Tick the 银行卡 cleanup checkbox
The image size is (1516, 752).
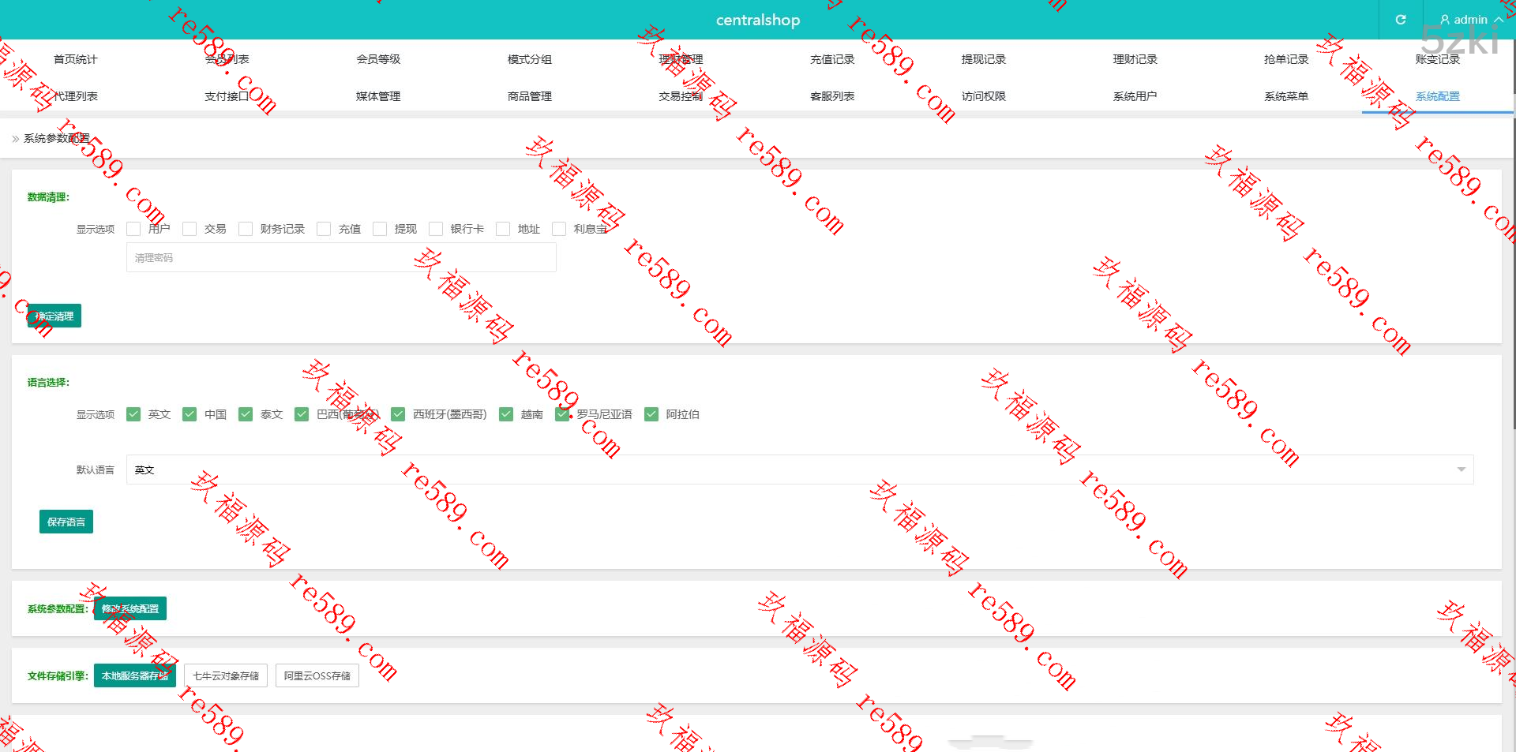(x=436, y=229)
